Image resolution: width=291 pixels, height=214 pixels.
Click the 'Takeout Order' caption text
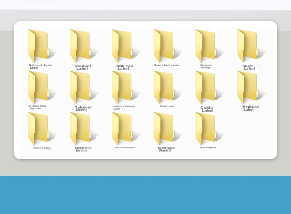click(x=83, y=108)
